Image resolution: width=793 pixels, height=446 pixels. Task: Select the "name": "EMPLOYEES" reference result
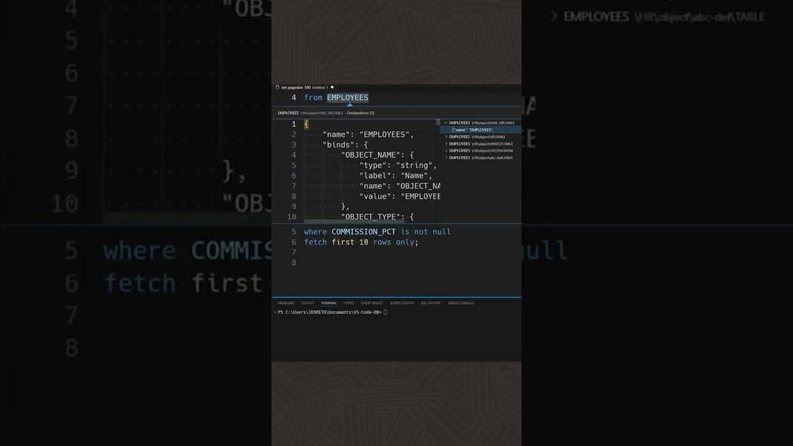tap(481, 130)
